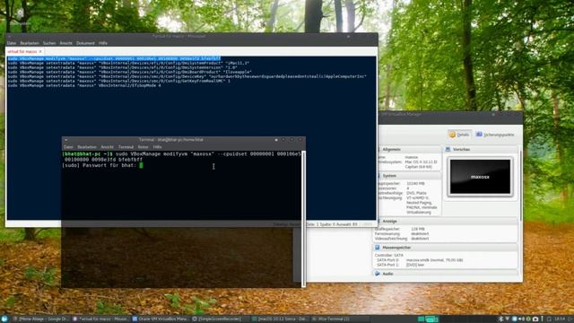Click the Vorschau panel header

coord(481,150)
